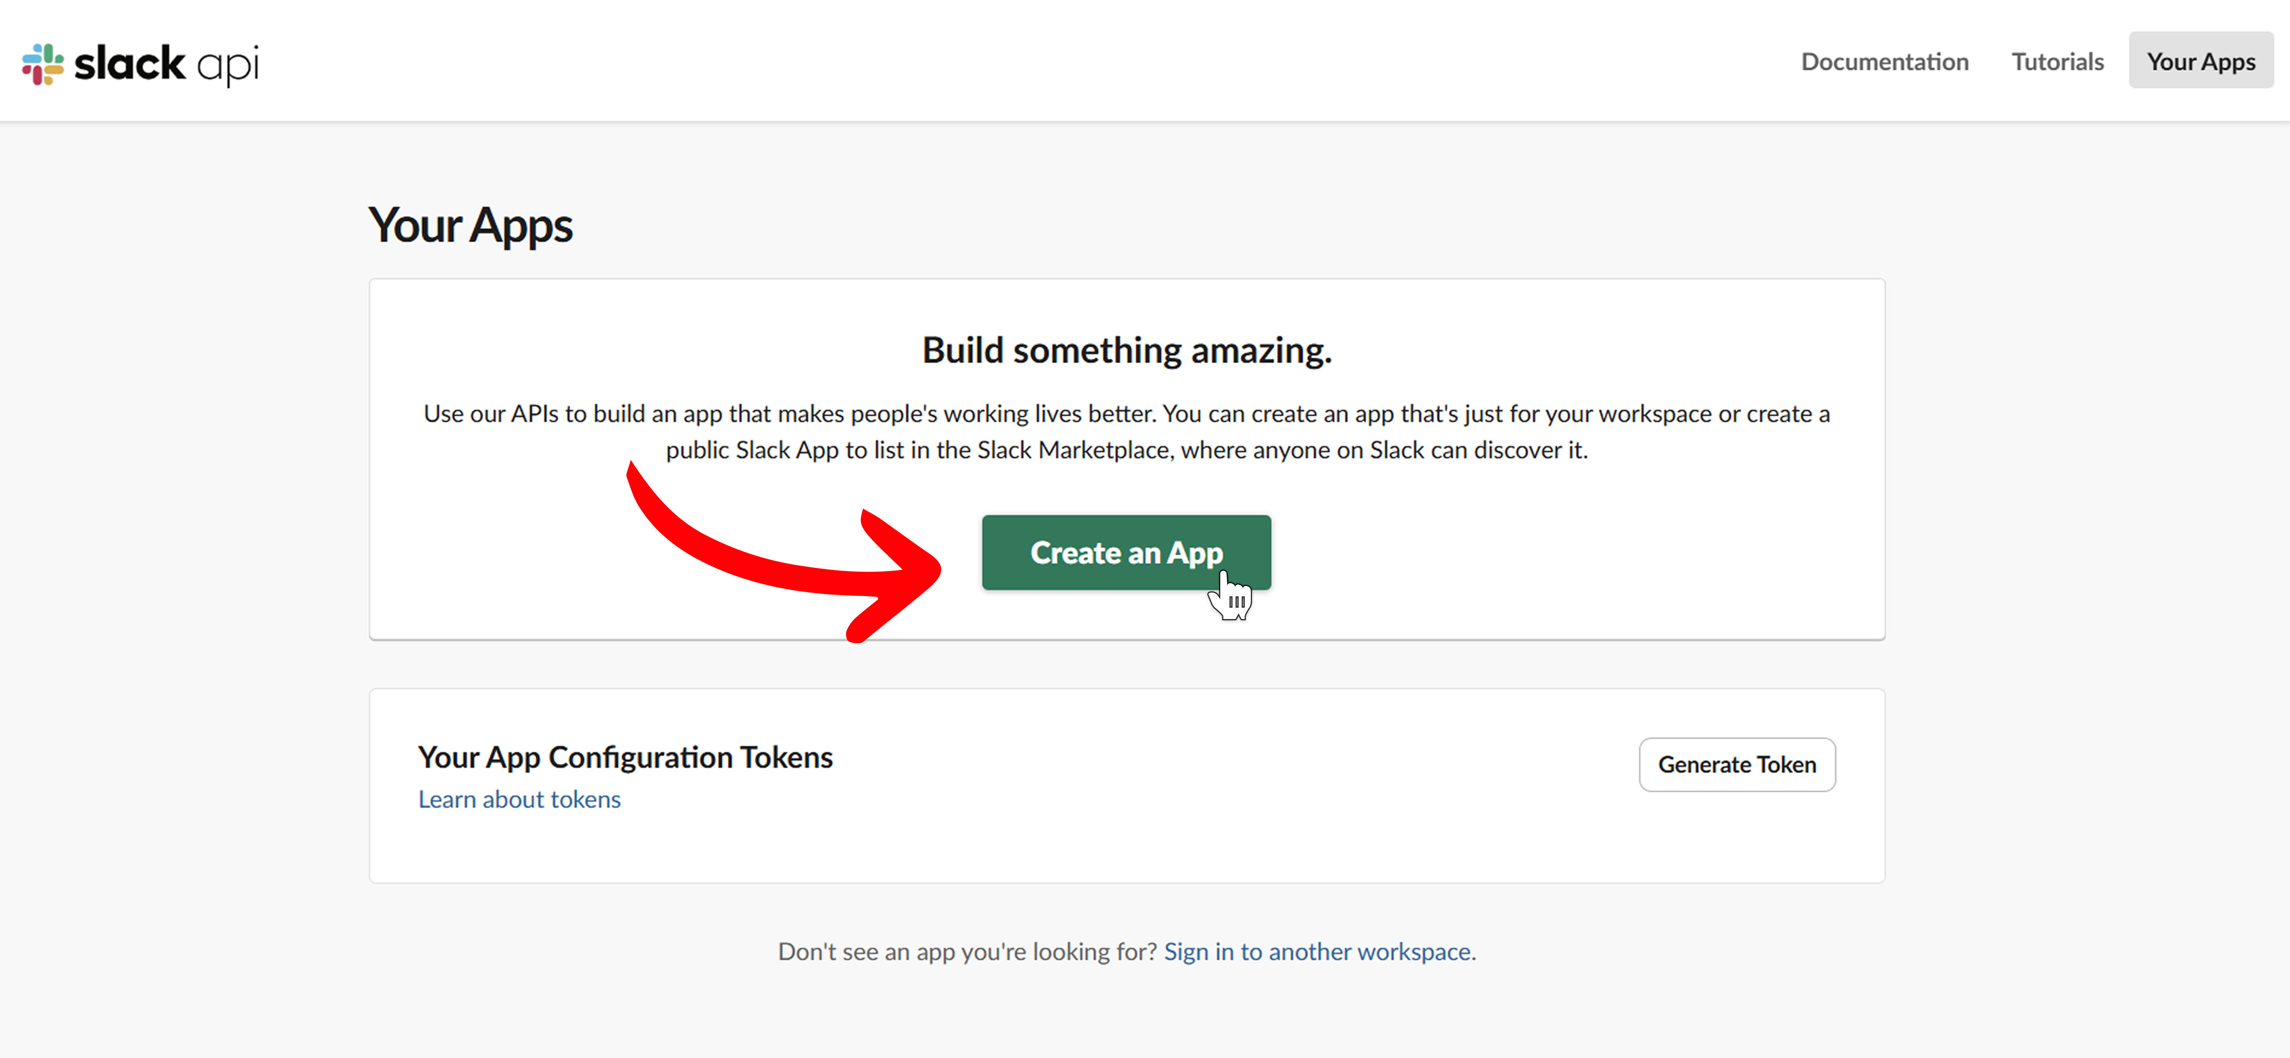Click the "Don't see an app you're looking for?" text
Viewport: 2290px width, 1058px height.
coord(967,952)
